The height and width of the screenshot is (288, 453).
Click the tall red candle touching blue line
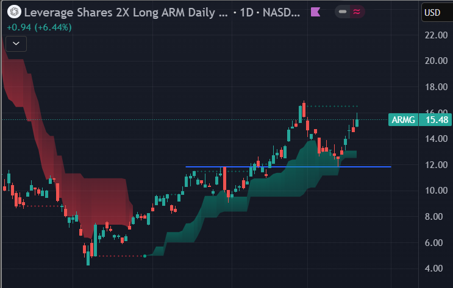(225, 178)
